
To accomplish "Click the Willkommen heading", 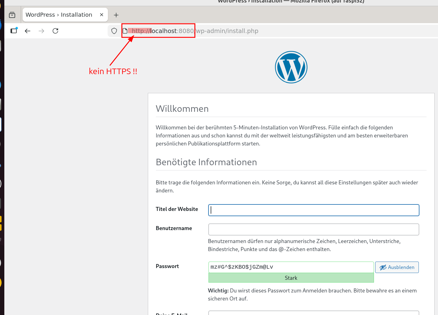I will pos(182,109).
